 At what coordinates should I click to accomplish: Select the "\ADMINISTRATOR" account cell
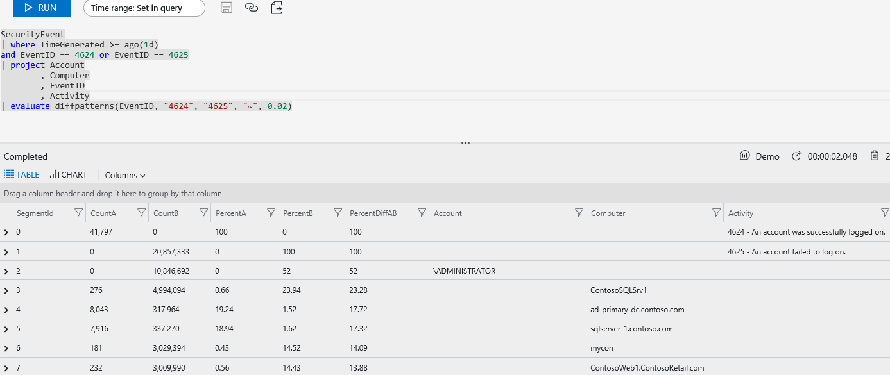pyautogui.click(x=465, y=271)
